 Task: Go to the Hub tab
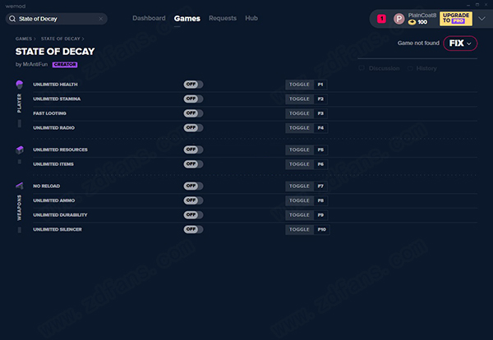(251, 18)
